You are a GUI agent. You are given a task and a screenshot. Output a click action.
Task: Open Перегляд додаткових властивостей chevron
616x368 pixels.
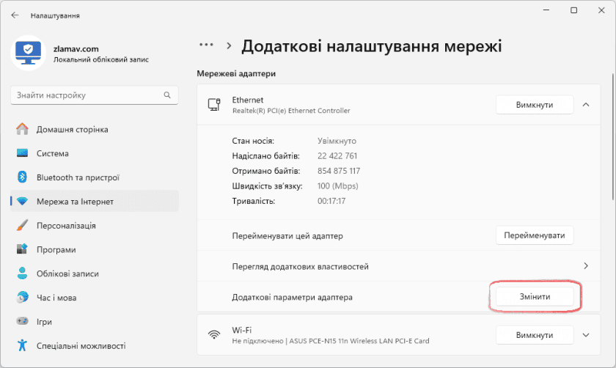(x=586, y=266)
